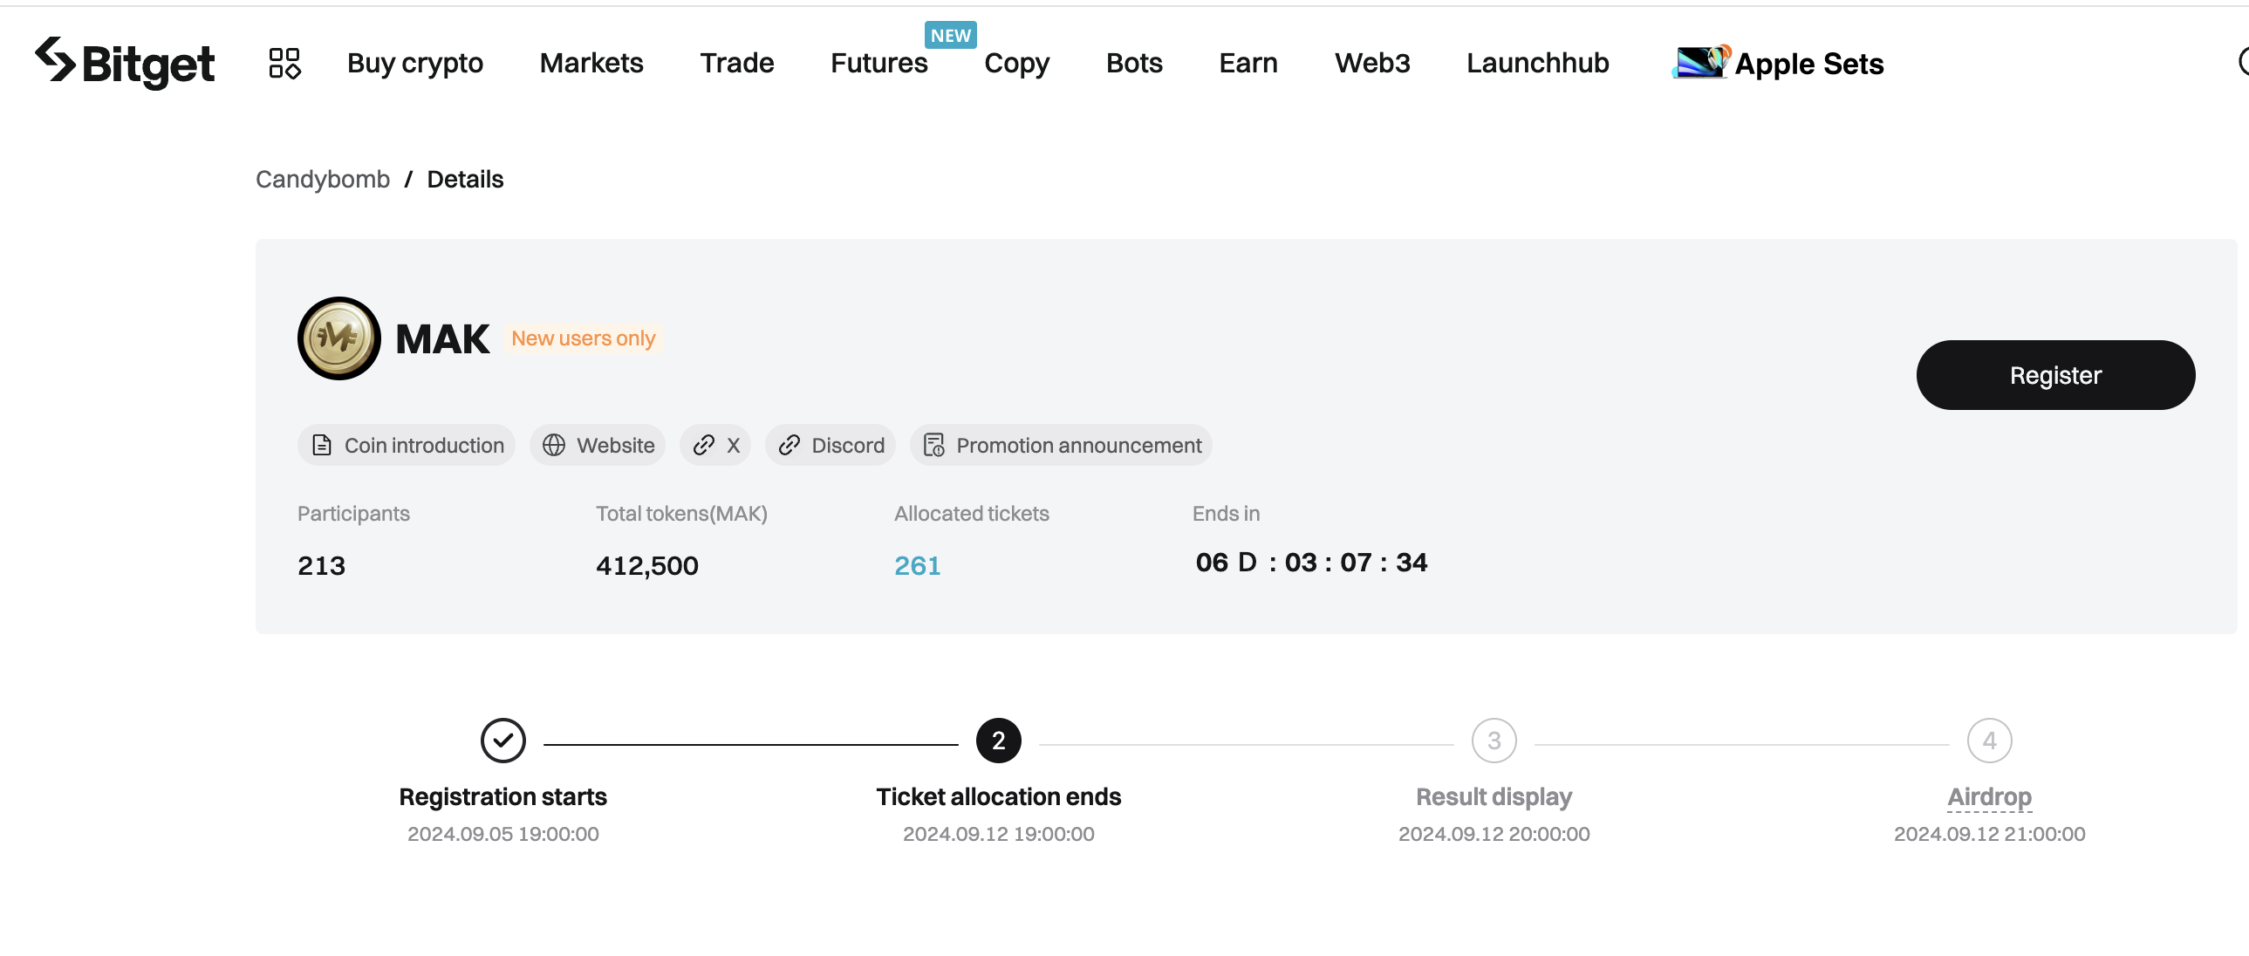2249x956 pixels.
Task: Open the X social link
Action: (716, 445)
